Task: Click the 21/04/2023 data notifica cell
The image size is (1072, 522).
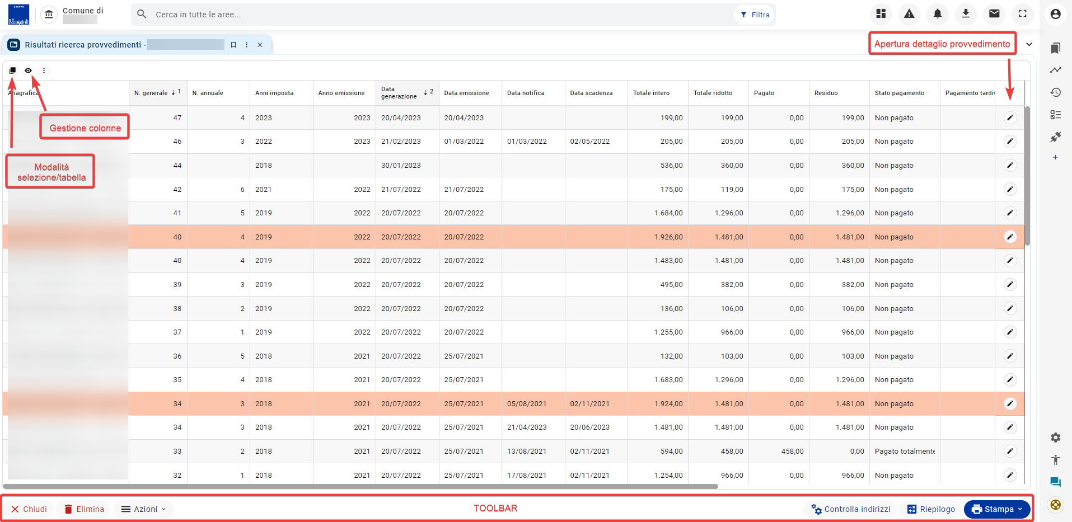Action: (x=533, y=427)
